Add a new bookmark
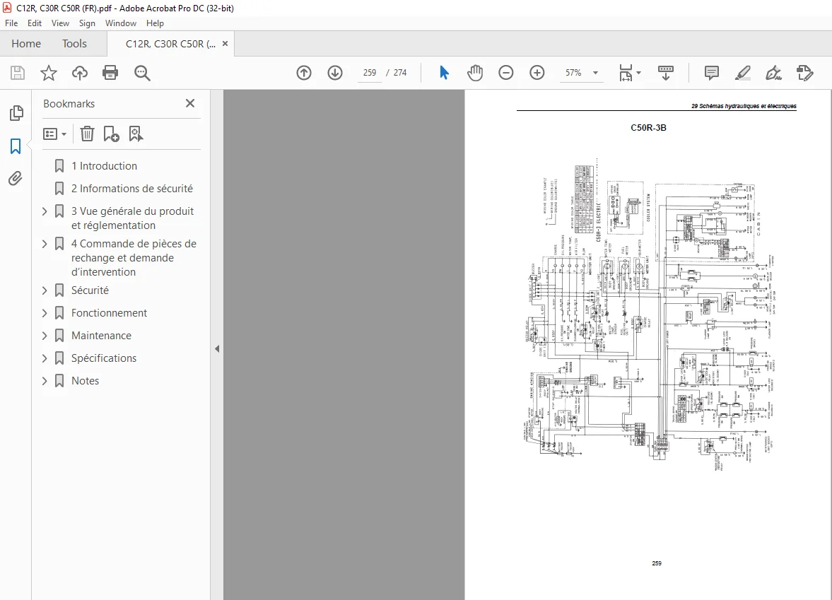Screen dimensions: 832x600 click(111, 134)
